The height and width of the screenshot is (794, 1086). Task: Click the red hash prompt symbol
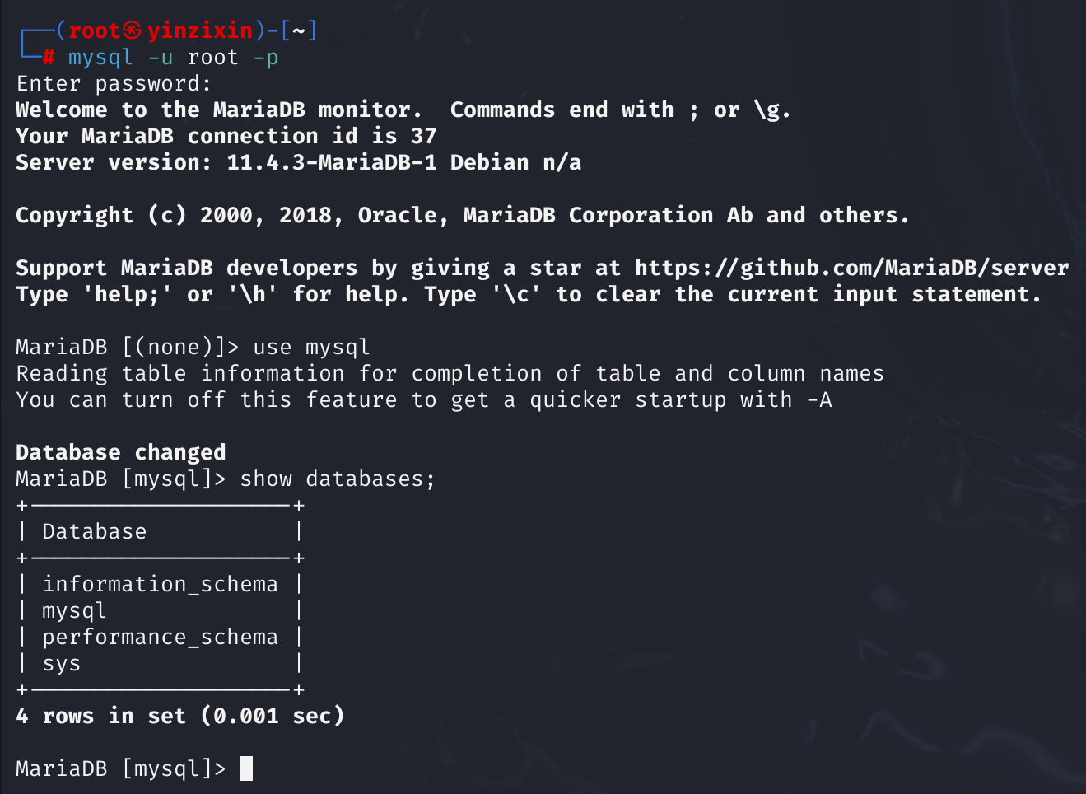click(x=49, y=58)
